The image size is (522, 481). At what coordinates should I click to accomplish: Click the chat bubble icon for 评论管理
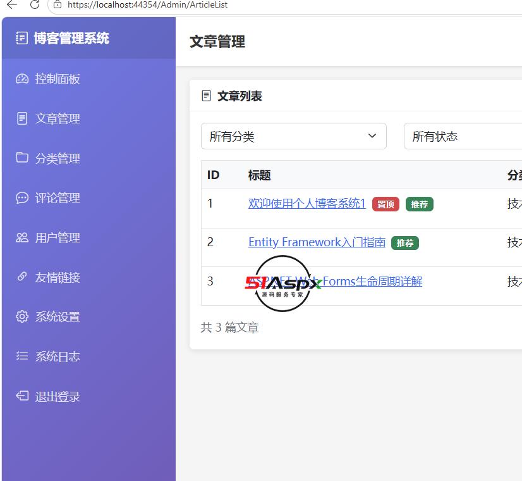pyautogui.click(x=22, y=198)
